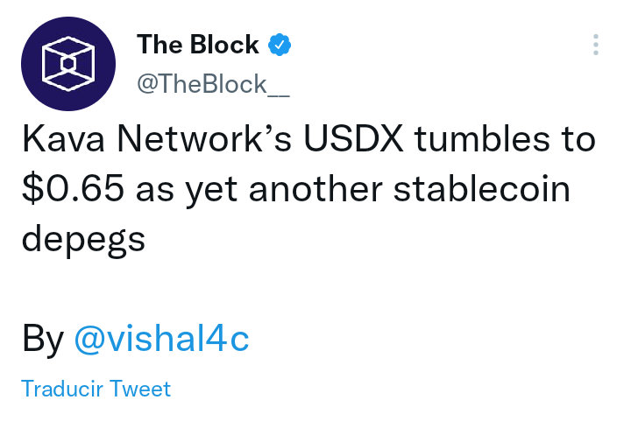The image size is (631, 421).
Task: Click the blue verified checkmark badge
Action: click(x=280, y=45)
